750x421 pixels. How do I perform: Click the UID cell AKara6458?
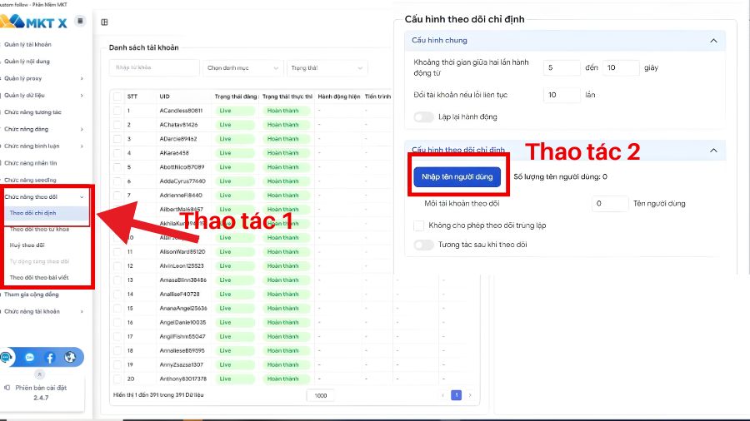174,153
